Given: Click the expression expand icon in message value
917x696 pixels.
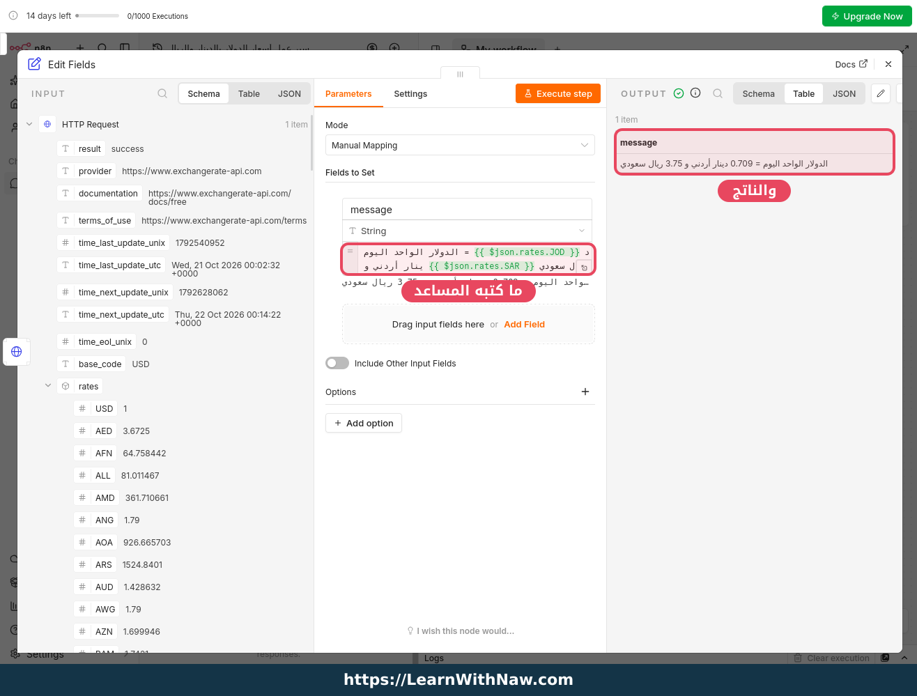Looking at the screenshot, I should [x=584, y=268].
